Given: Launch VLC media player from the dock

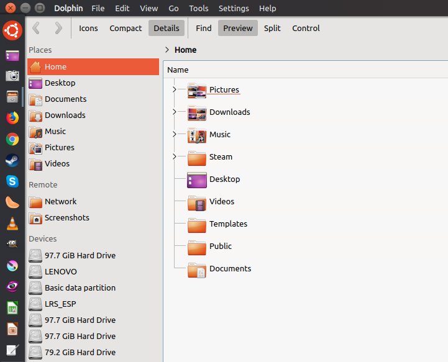Looking at the screenshot, I should click(12, 224).
